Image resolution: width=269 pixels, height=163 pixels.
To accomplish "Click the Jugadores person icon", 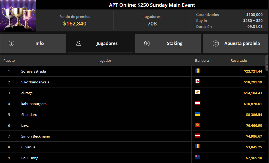I will [x=79, y=43].
